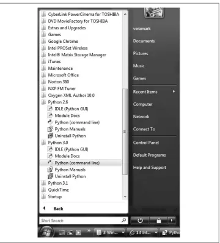
Task: Open the 3 Win... taskbar group
Action: (110, 233)
